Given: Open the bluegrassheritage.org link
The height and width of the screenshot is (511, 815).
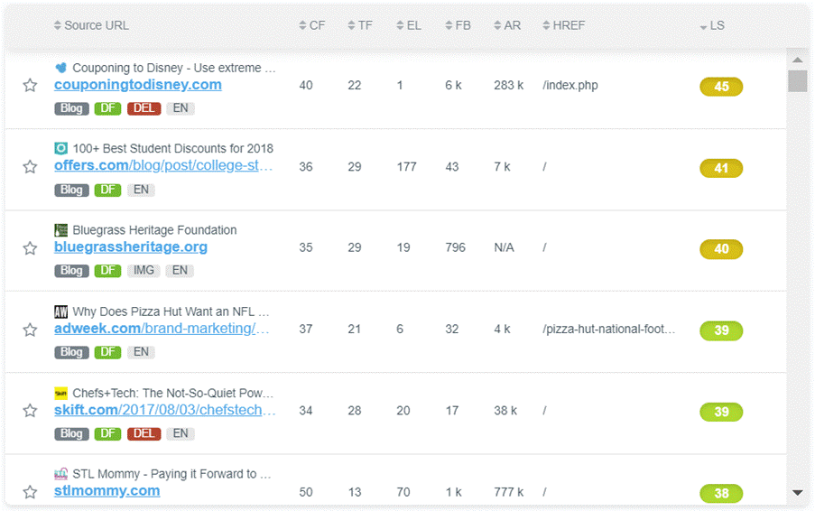Looking at the screenshot, I should click(130, 247).
